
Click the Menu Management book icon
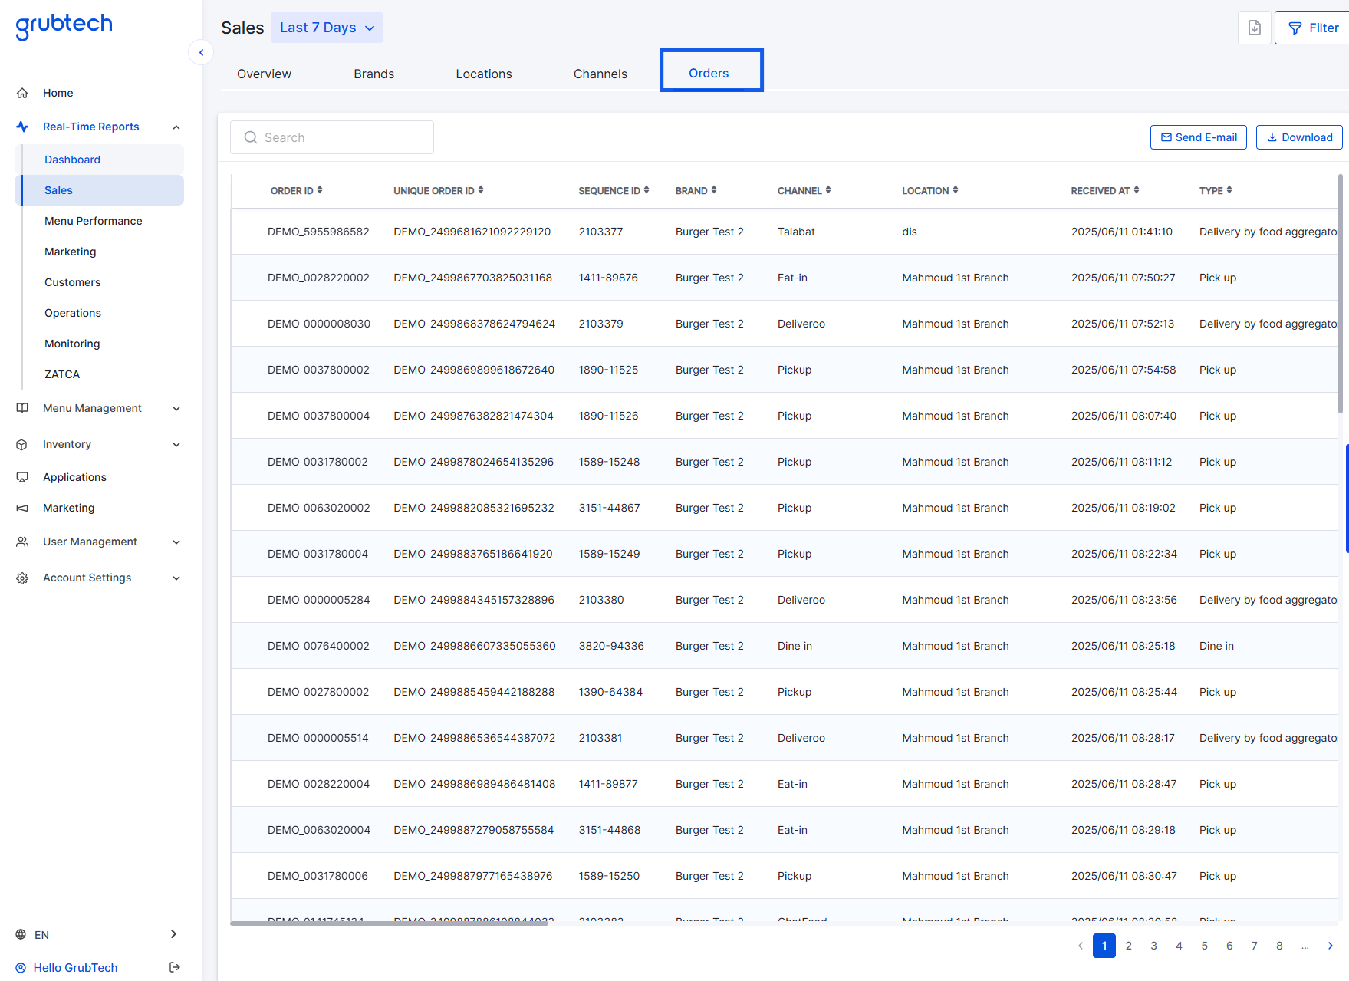[22, 408]
